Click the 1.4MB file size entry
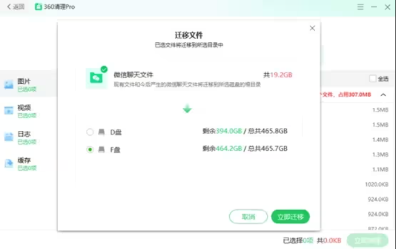Image resolution: width=396 pixels, height=249 pixels. point(381,140)
